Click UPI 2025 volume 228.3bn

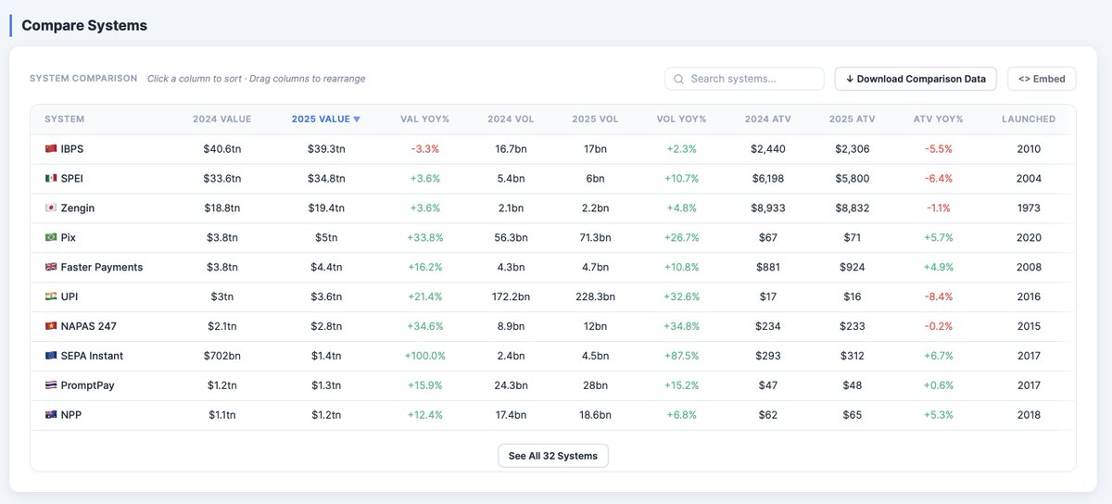click(x=596, y=297)
